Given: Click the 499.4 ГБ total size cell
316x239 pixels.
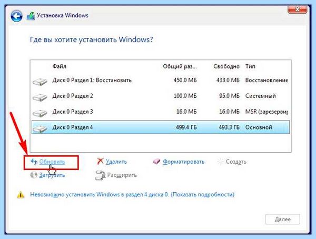Looking at the screenshot, I should click(186, 127).
